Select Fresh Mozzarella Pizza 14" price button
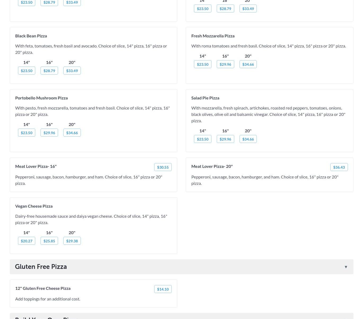The image size is (363, 319). coord(203,64)
